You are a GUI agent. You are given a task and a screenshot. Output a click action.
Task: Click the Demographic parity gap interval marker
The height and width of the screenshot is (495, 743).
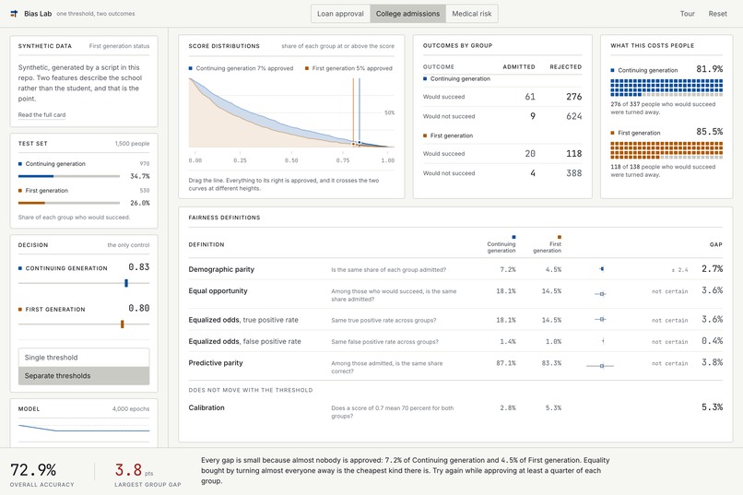[602, 269]
